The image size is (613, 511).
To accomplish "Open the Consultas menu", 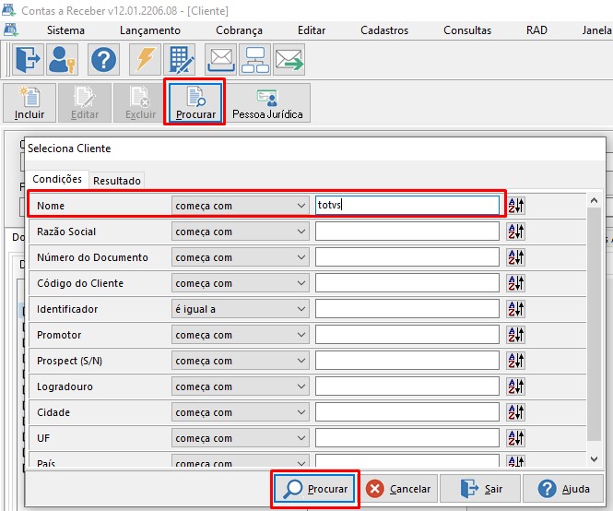I will point(467,30).
